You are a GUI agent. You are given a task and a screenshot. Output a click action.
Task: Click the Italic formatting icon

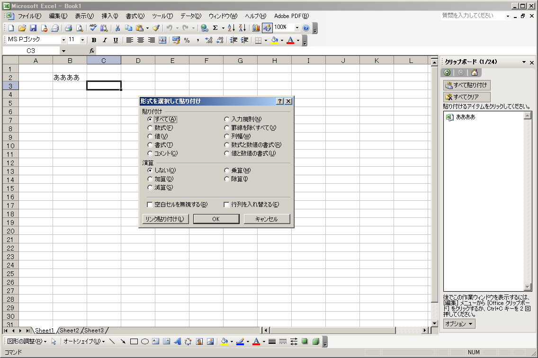[x=105, y=40]
